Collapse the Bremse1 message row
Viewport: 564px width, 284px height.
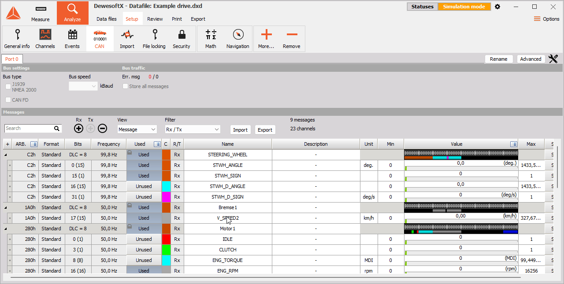6,207
